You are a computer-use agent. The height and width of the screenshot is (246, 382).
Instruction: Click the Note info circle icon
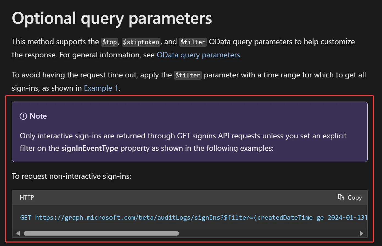tap(23, 116)
